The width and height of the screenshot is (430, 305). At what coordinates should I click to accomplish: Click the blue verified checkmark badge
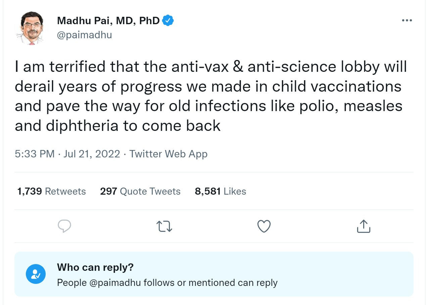click(168, 21)
